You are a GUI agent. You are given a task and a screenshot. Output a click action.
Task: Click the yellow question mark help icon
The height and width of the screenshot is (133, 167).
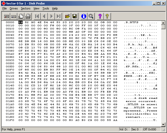click(x=107, y=16)
